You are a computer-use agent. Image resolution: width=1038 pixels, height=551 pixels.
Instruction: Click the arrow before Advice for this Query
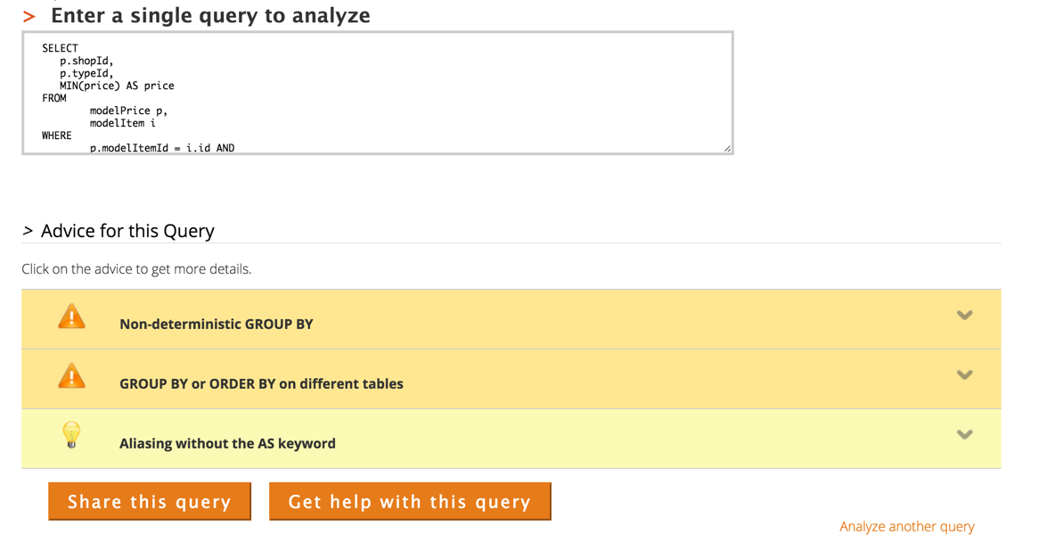point(28,231)
